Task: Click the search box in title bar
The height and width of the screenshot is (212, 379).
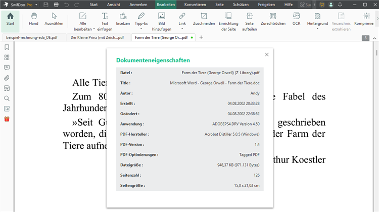Action: [x=305, y=5]
